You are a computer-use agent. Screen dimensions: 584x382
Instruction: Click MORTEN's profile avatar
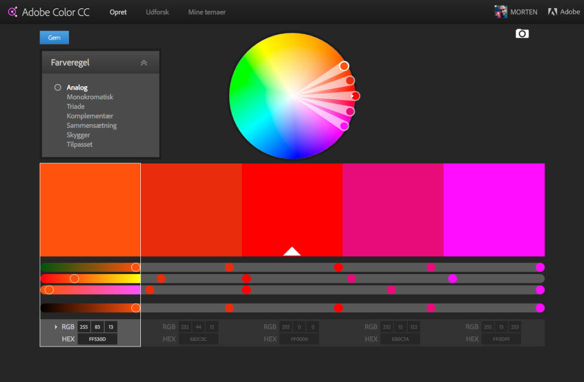coord(501,11)
